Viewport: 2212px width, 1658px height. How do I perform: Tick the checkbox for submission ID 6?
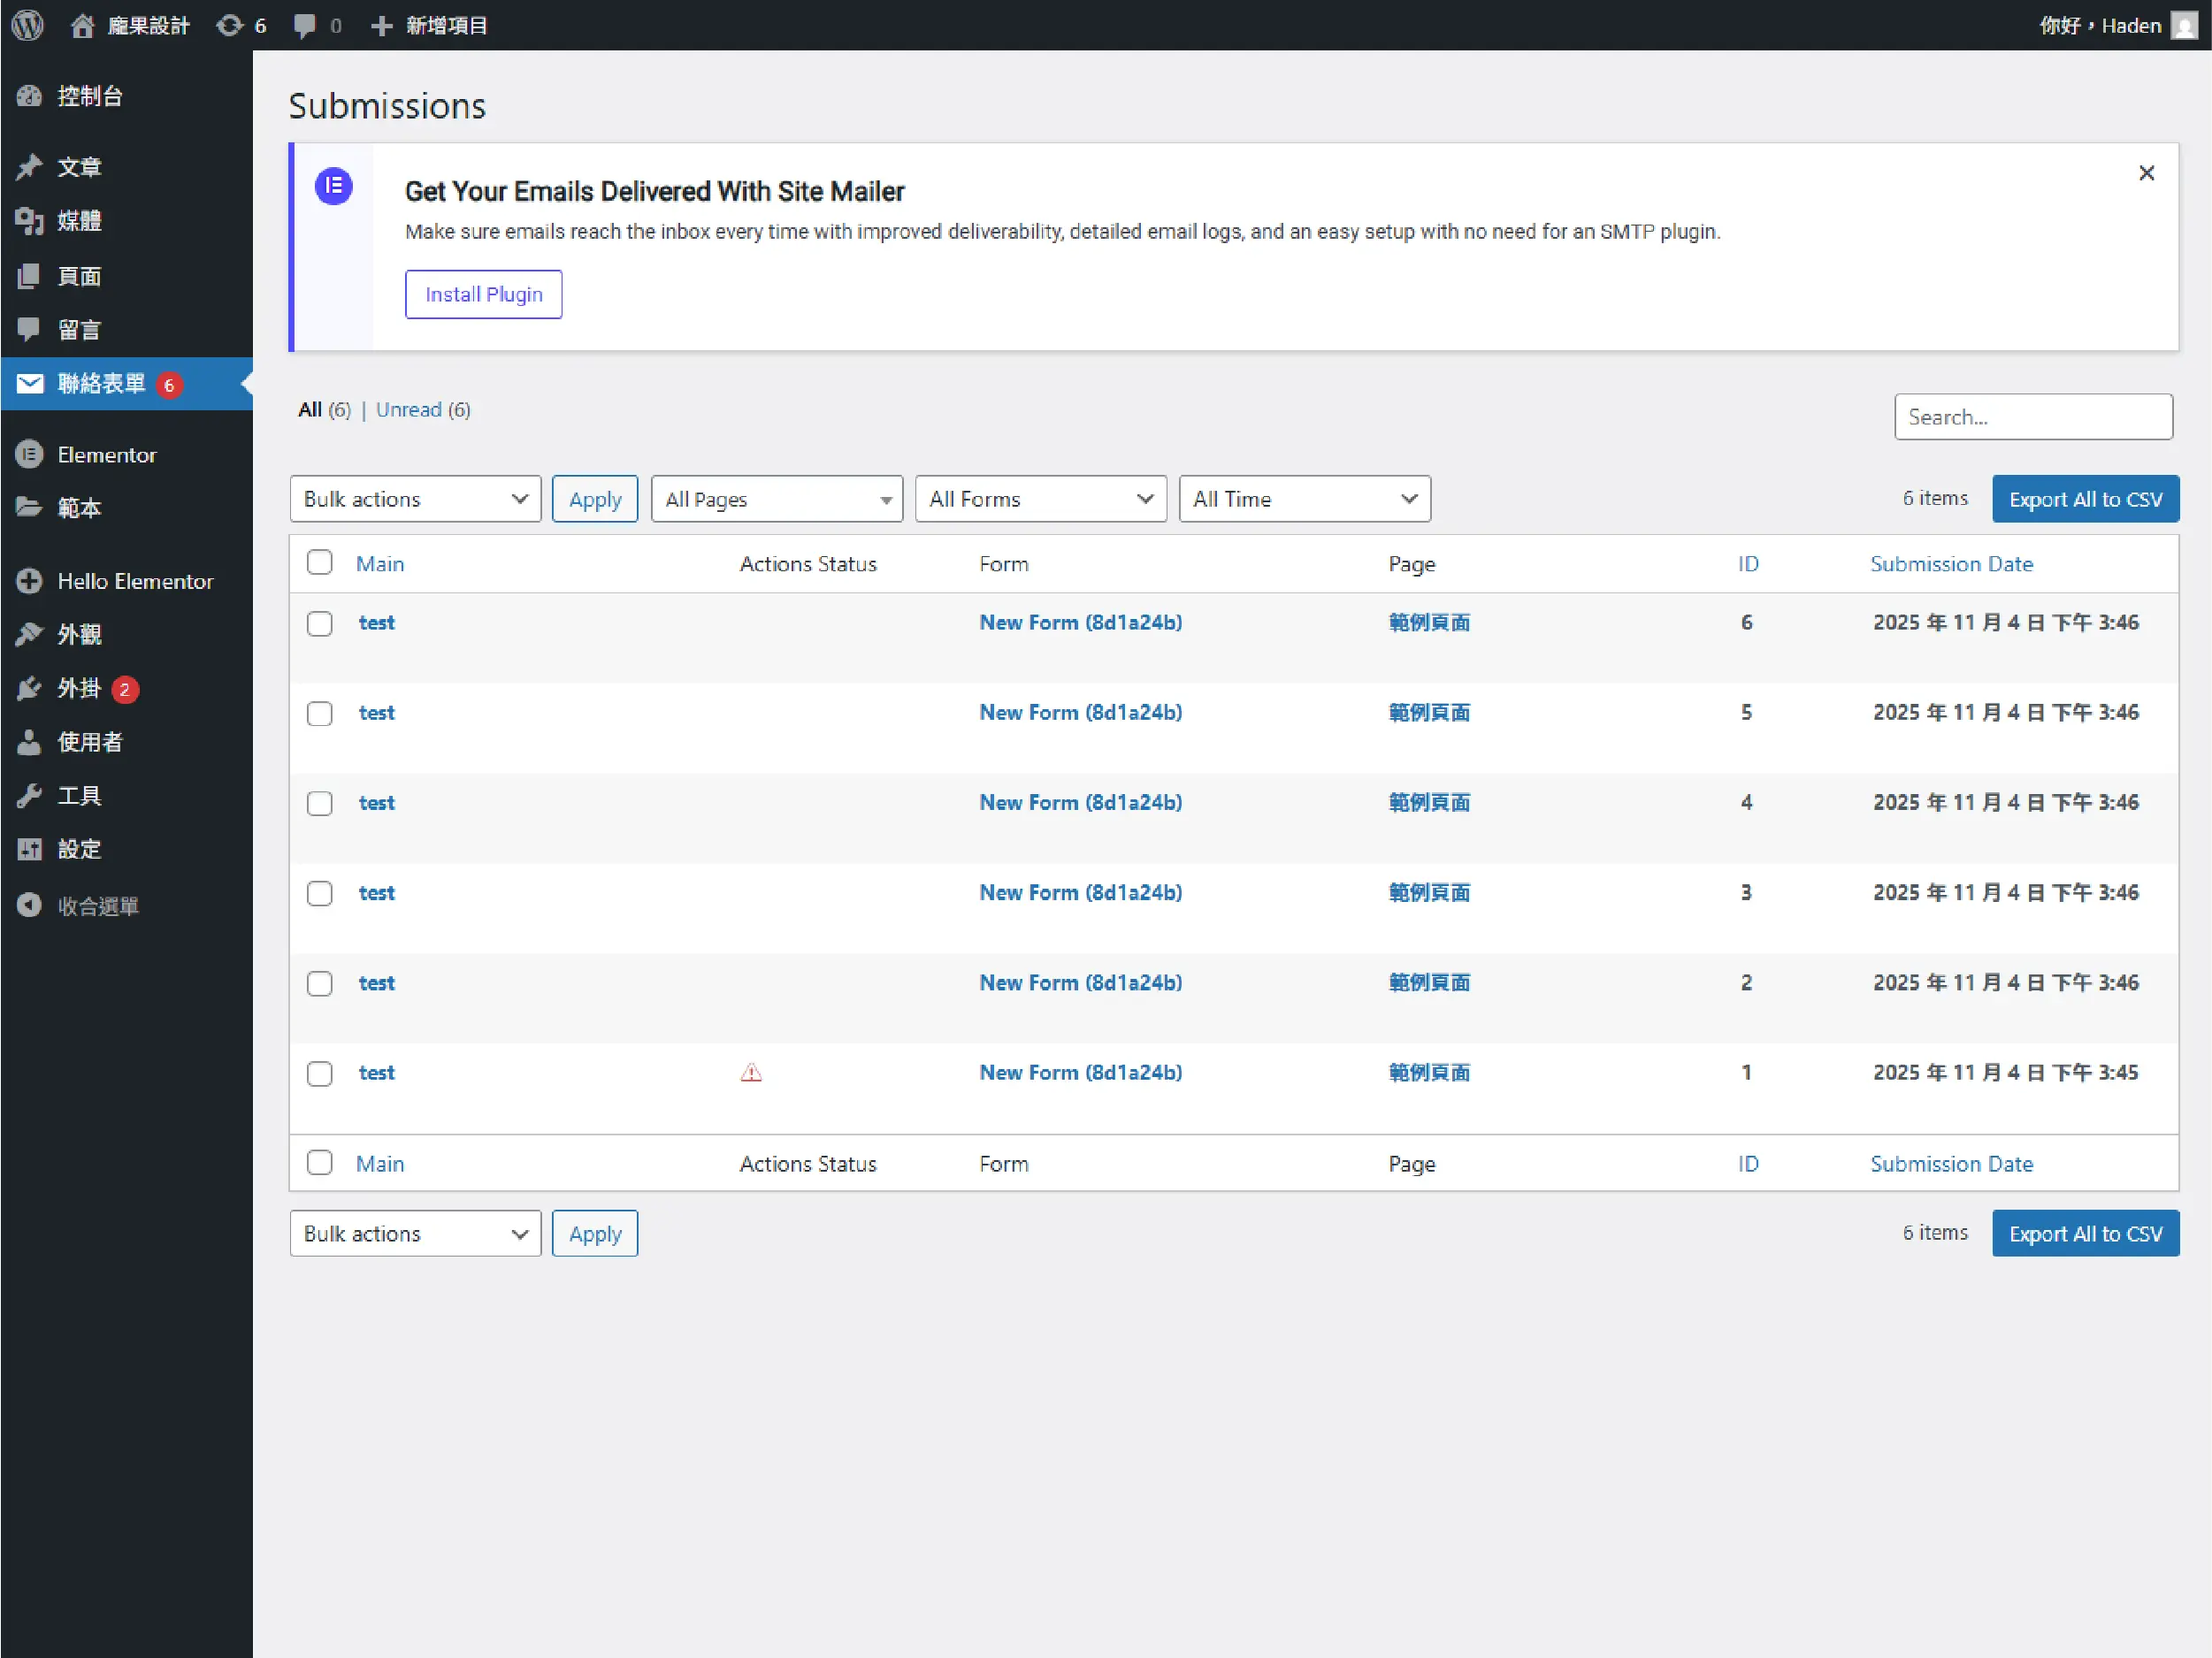coord(320,623)
